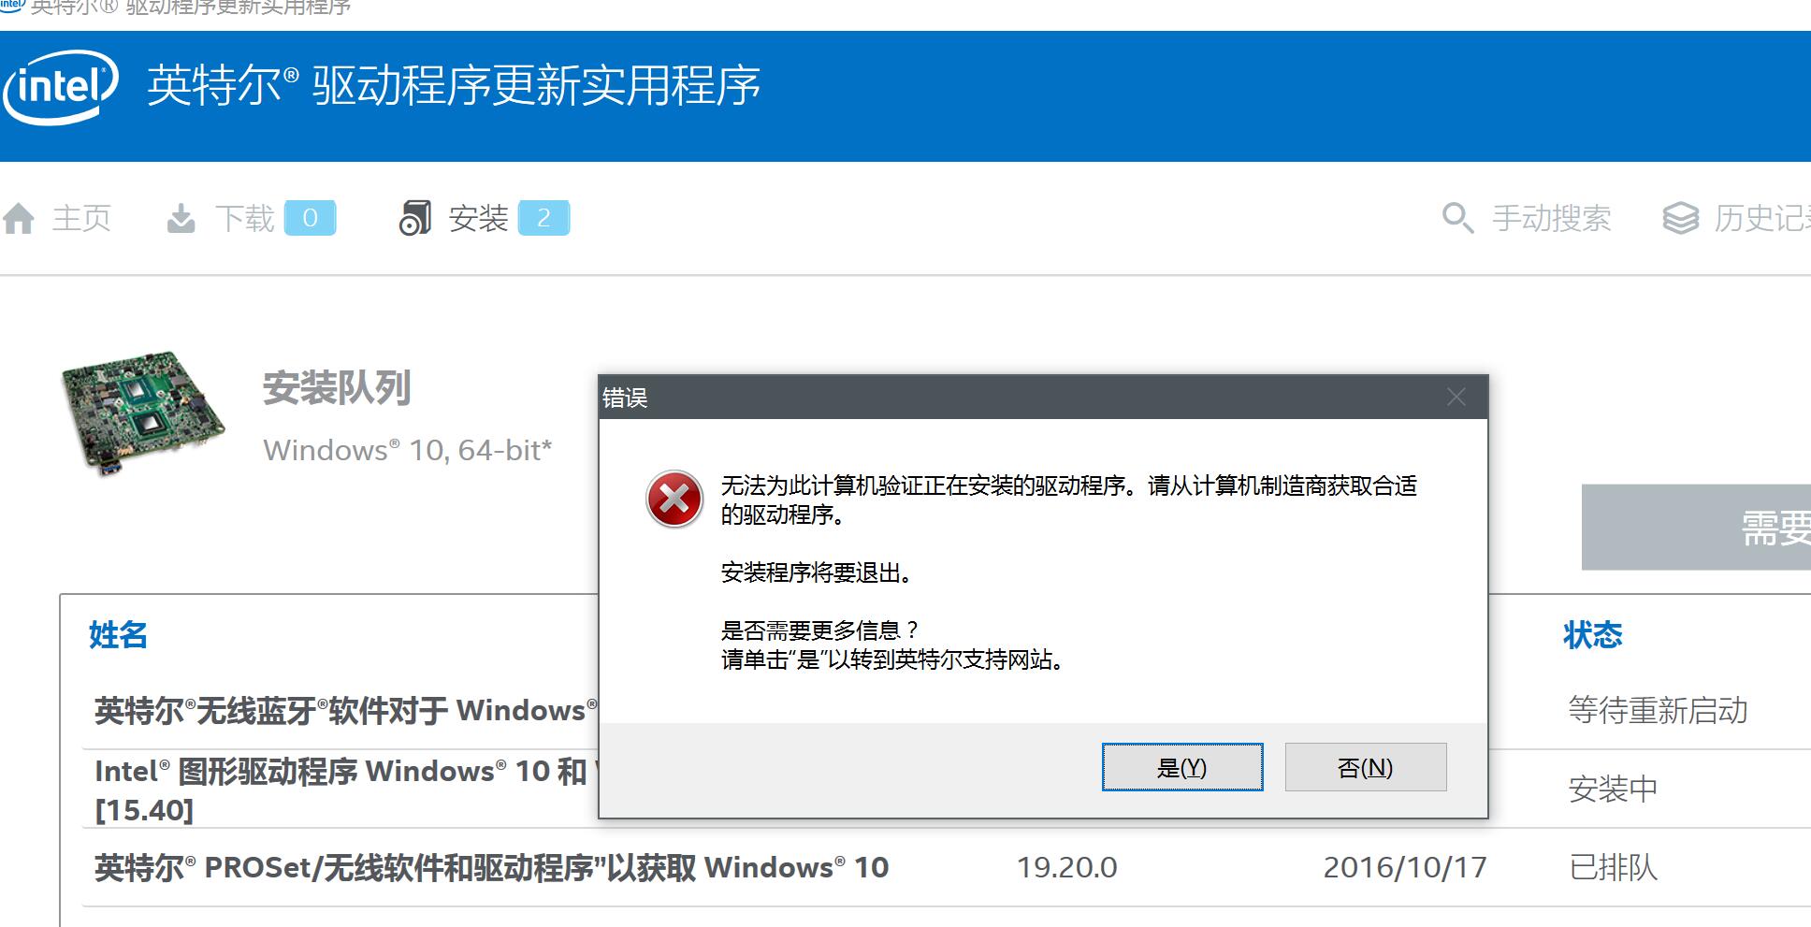Click the motherboard thumbnail image
The height and width of the screenshot is (927, 1811).
tap(142, 413)
